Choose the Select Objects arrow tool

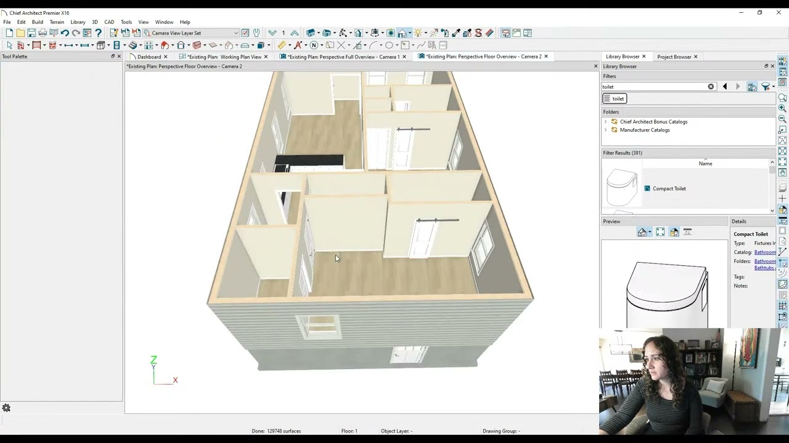9,45
